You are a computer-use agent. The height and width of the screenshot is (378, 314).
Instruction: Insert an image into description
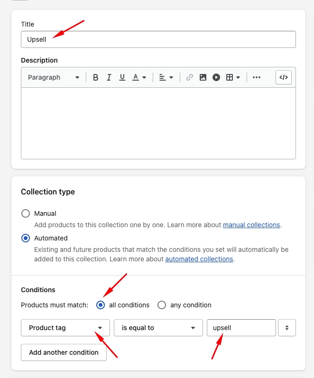click(x=203, y=77)
